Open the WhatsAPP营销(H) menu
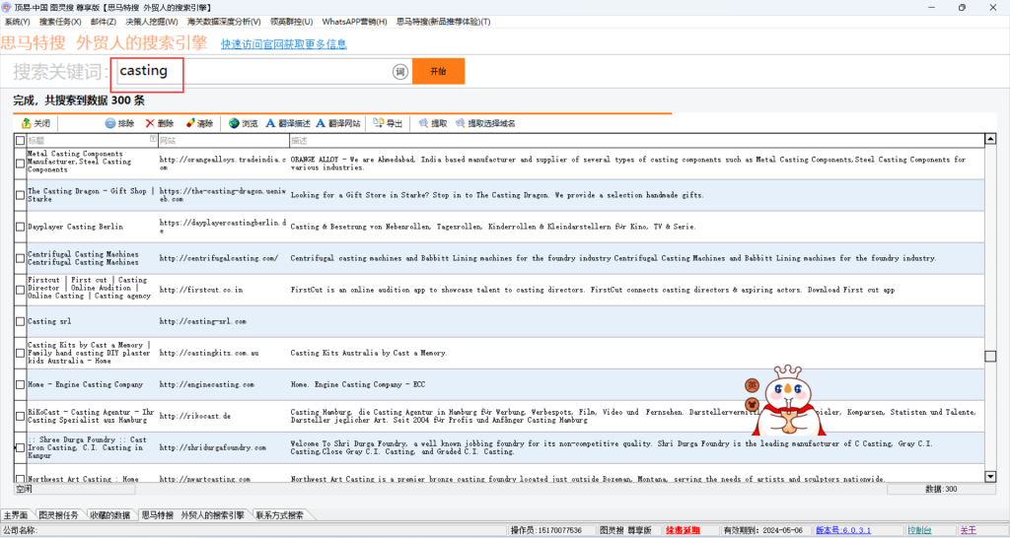 tap(354, 22)
